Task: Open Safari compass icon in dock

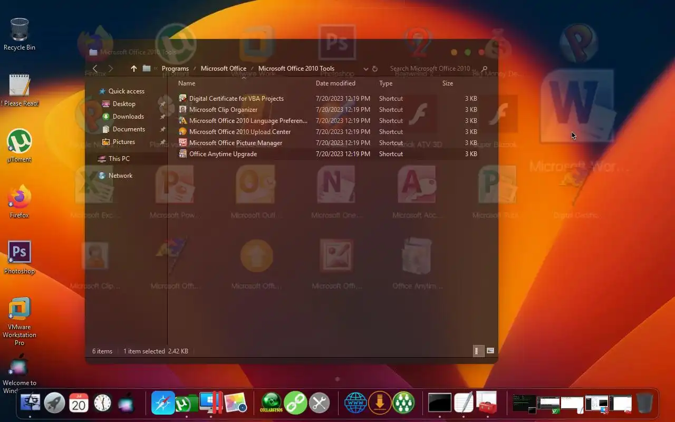Action: (x=163, y=404)
